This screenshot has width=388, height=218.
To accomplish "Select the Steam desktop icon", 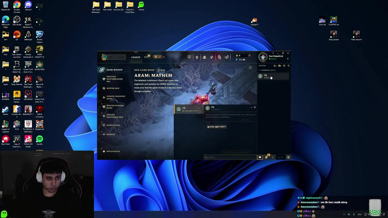I will point(5,111).
